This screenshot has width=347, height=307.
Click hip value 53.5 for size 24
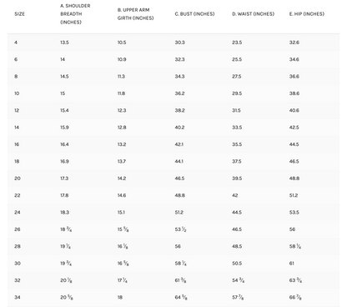pos(294,212)
